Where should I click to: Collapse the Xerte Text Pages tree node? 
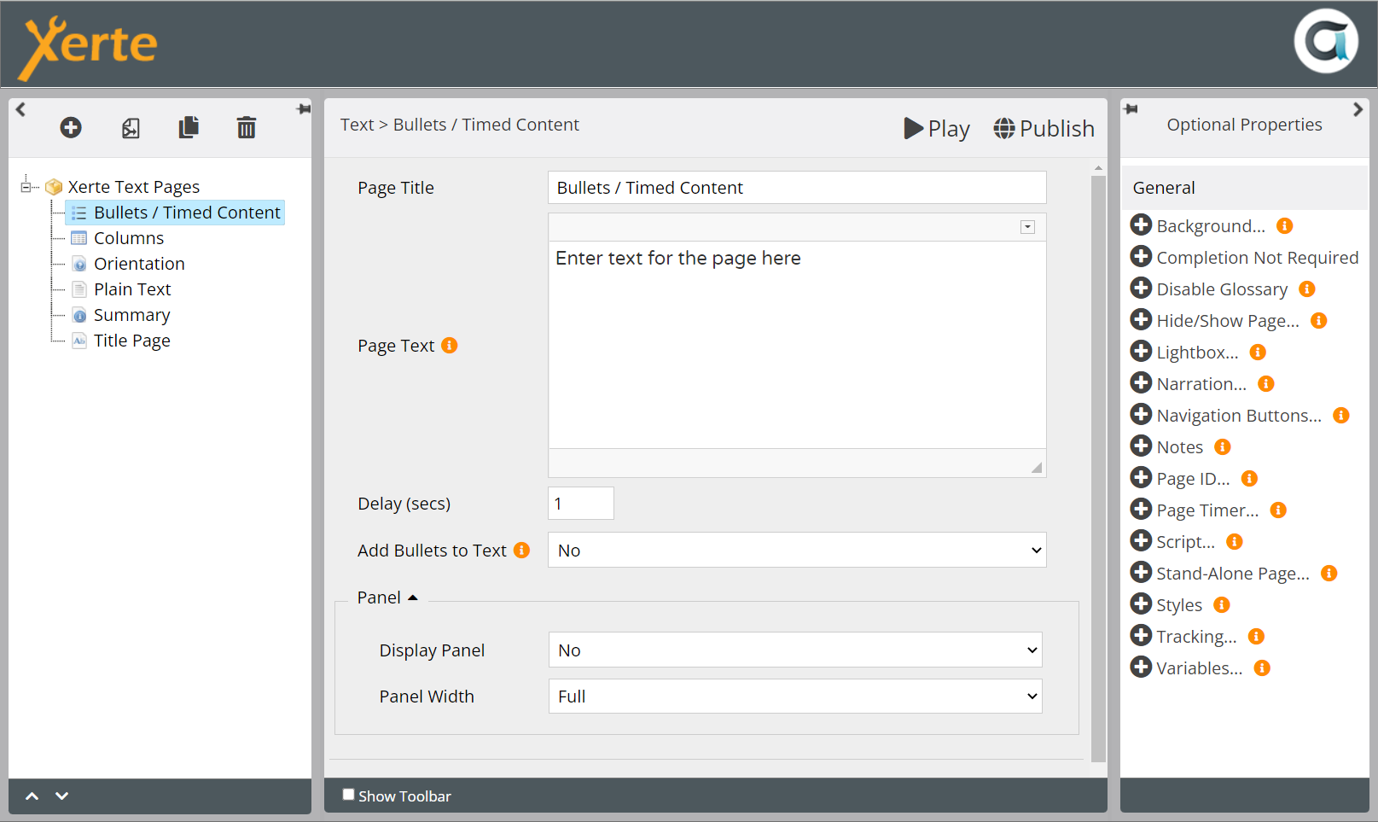(x=26, y=187)
